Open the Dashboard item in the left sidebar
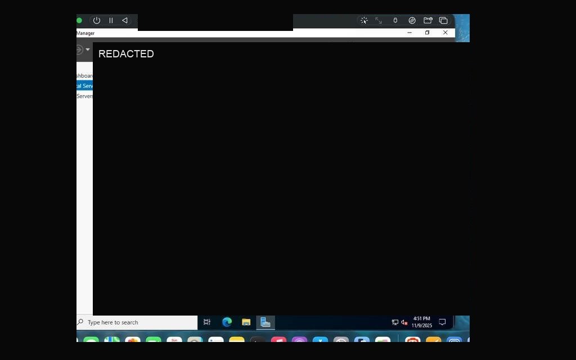Viewport: 576px width, 360px height. (84, 76)
